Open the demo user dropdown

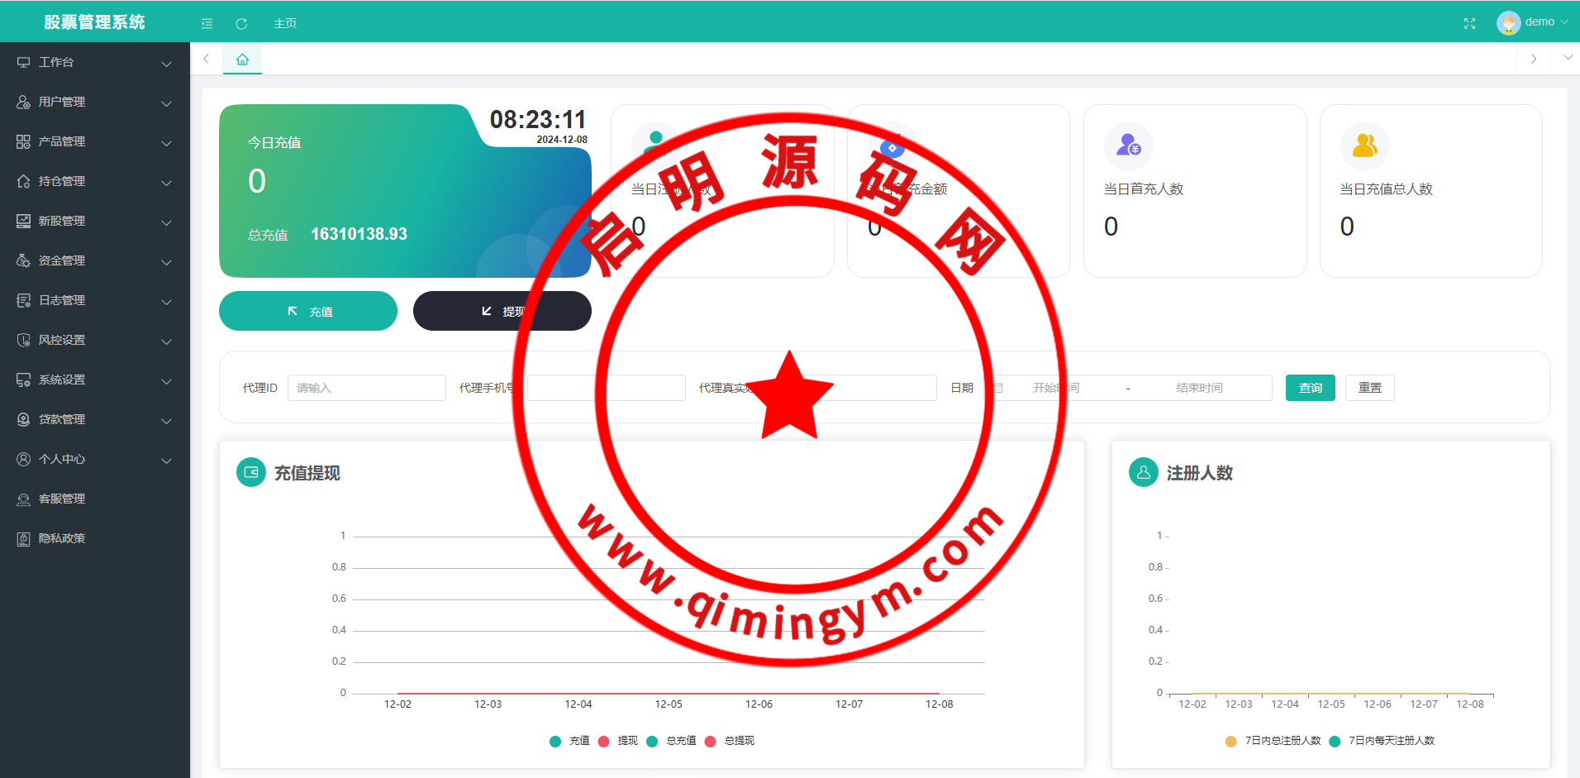pyautogui.click(x=1532, y=22)
